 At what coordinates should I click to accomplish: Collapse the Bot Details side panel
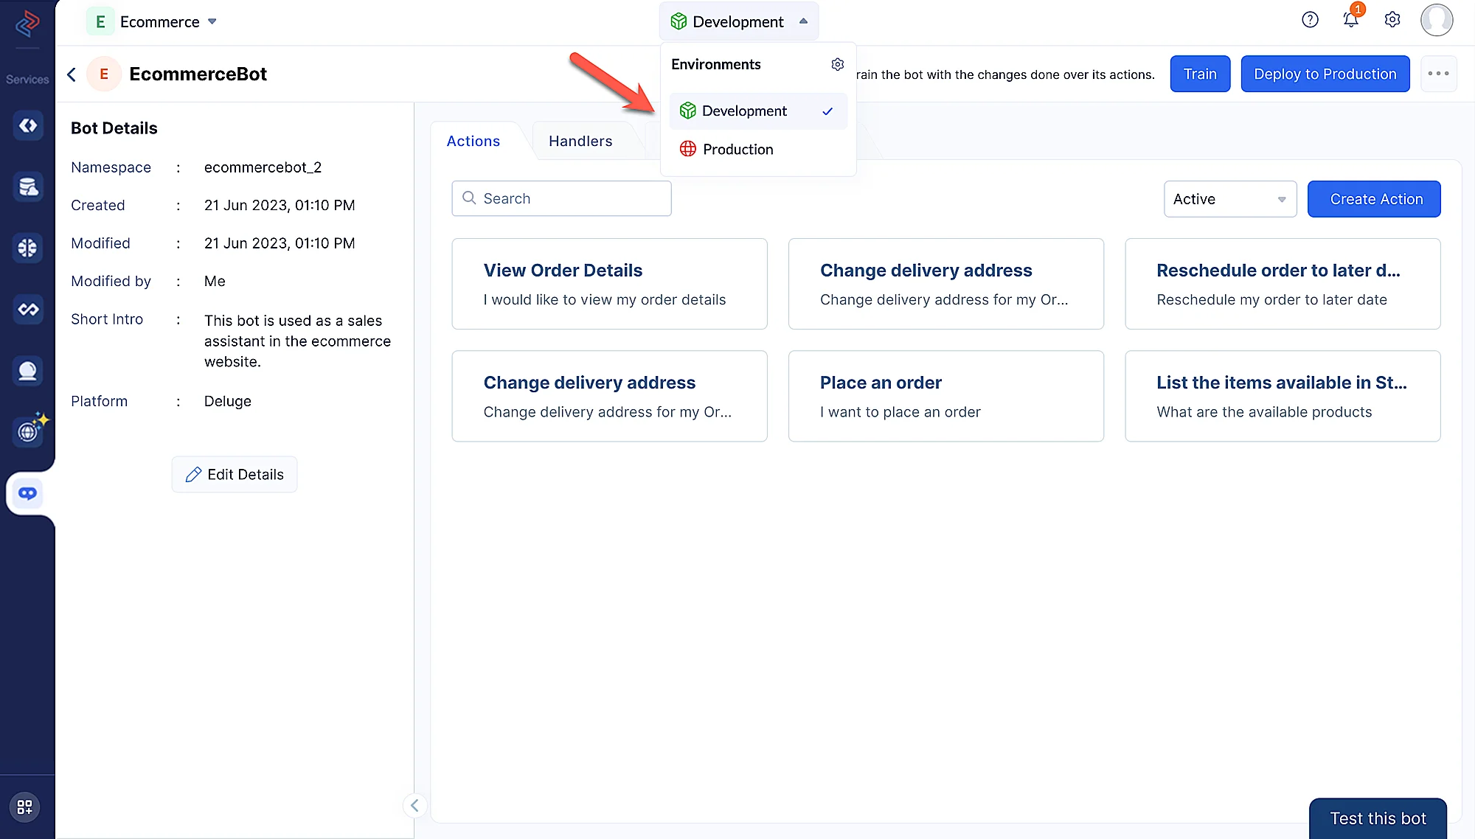click(x=414, y=805)
